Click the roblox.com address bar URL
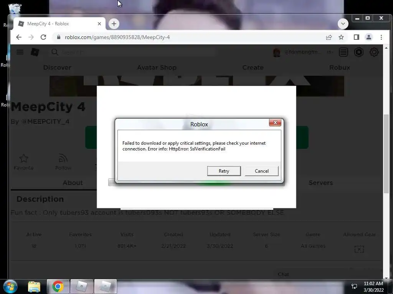The height and width of the screenshot is (294, 393). pyautogui.click(x=117, y=37)
